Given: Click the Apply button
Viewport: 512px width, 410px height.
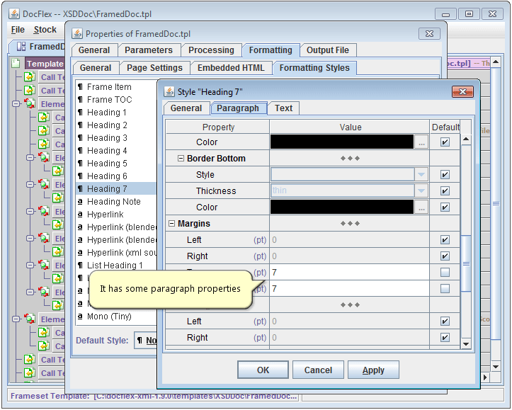Looking at the screenshot, I should pyautogui.click(x=373, y=370).
